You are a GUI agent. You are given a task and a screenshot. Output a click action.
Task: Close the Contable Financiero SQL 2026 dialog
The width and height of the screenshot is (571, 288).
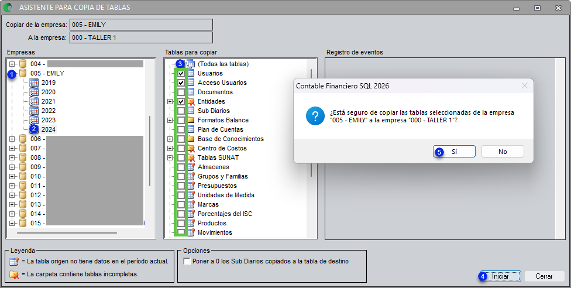click(524, 86)
